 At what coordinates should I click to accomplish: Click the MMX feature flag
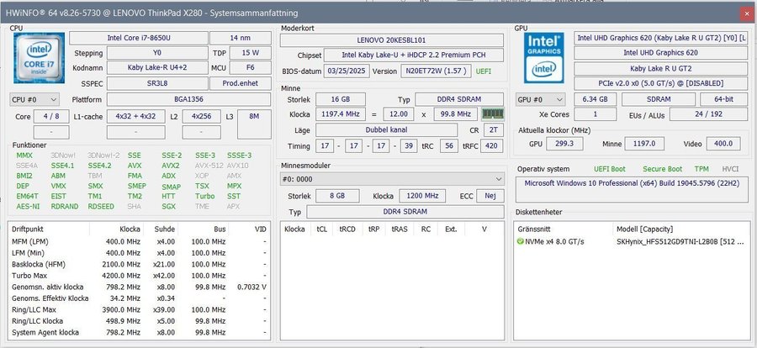(x=24, y=156)
